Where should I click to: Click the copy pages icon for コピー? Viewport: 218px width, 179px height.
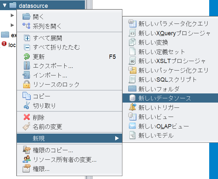[26, 96]
